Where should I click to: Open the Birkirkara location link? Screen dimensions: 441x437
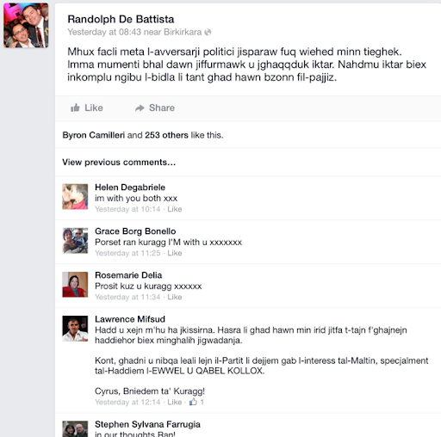(183, 32)
